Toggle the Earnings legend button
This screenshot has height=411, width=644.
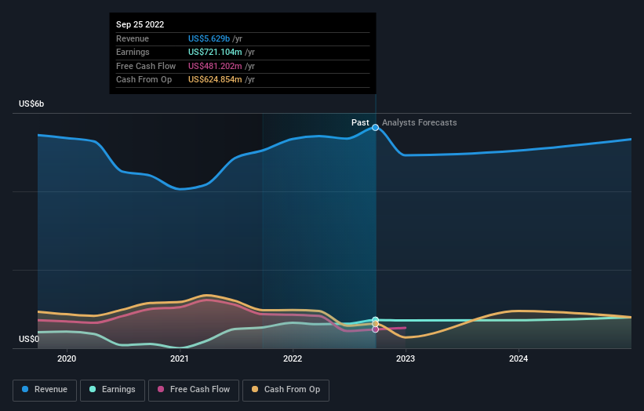[112, 390]
